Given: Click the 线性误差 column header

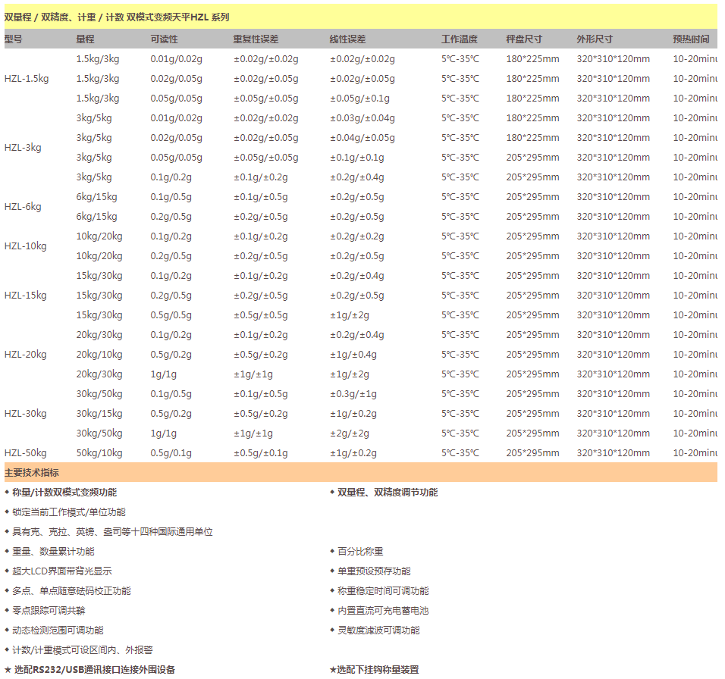Looking at the screenshot, I should click(x=347, y=39).
